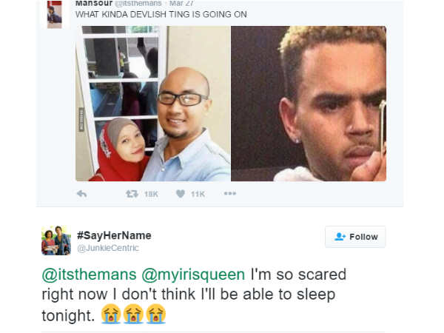Follow the #SayHerName account
The height and width of the screenshot is (333, 444).
point(355,237)
